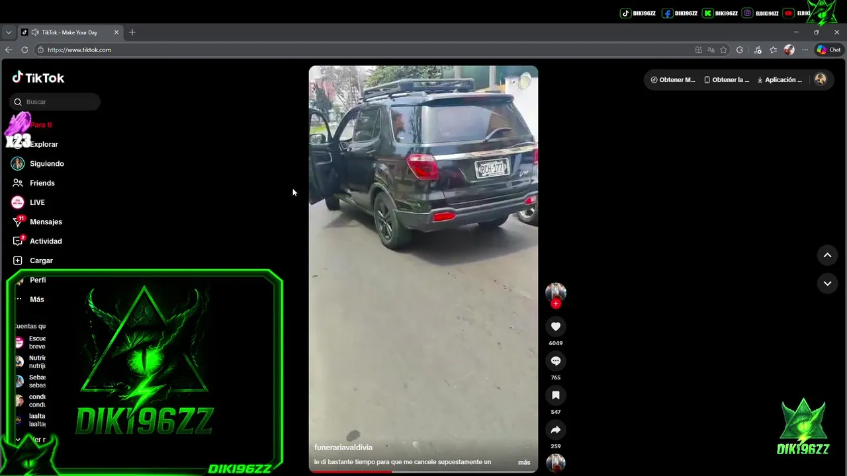Open translate page icon in address bar

(x=711, y=50)
